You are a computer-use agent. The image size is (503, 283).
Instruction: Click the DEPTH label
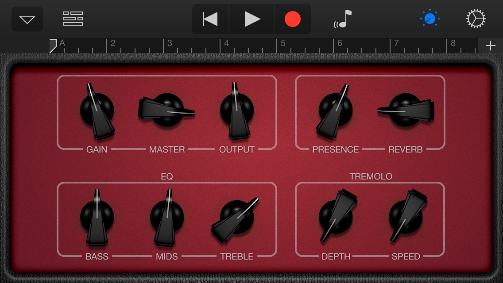pos(336,256)
